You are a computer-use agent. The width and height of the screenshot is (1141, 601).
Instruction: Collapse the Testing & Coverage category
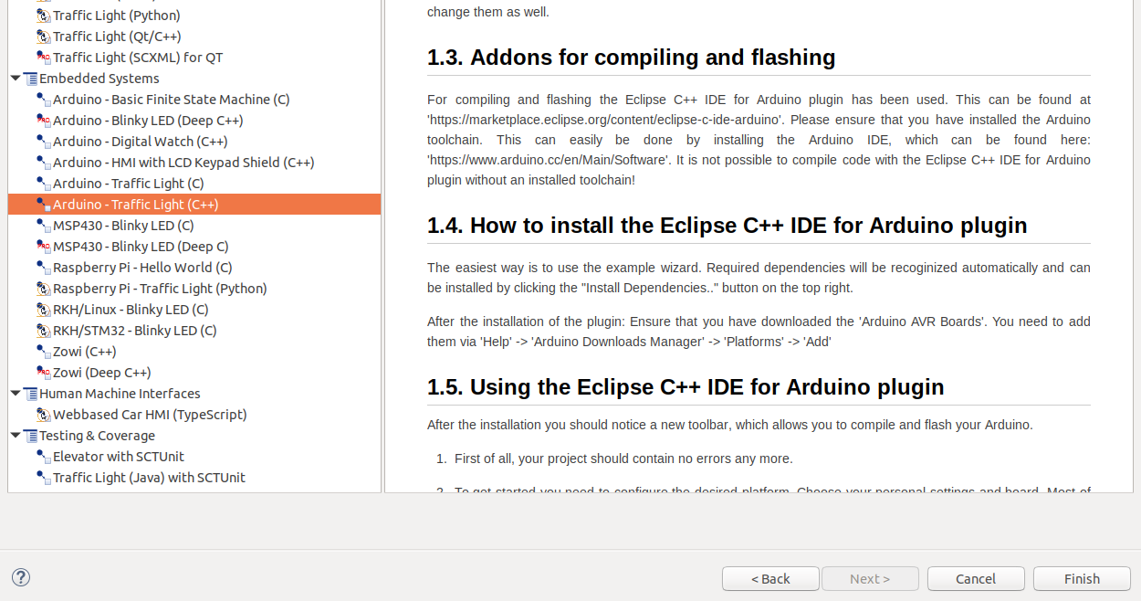pyautogui.click(x=14, y=435)
